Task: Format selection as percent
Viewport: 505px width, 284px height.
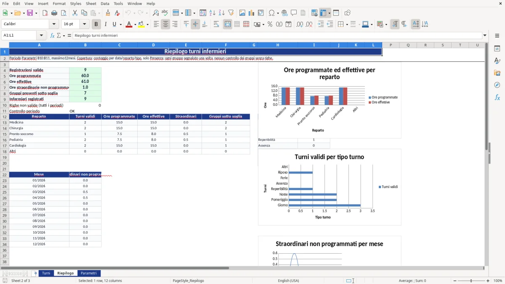Action: pos(270,24)
